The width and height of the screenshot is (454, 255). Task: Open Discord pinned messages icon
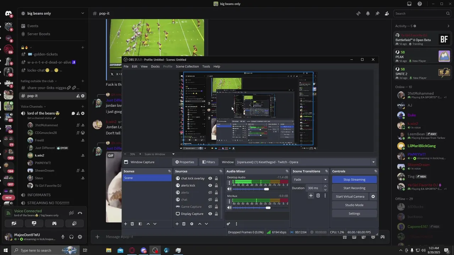point(377,13)
